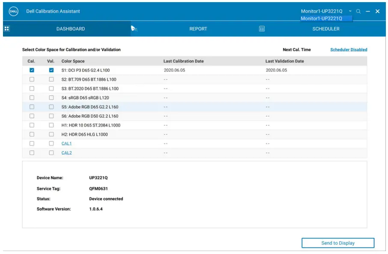Check Cal. box for S2 BT.709
This screenshot has height=254, width=388.
click(32, 80)
